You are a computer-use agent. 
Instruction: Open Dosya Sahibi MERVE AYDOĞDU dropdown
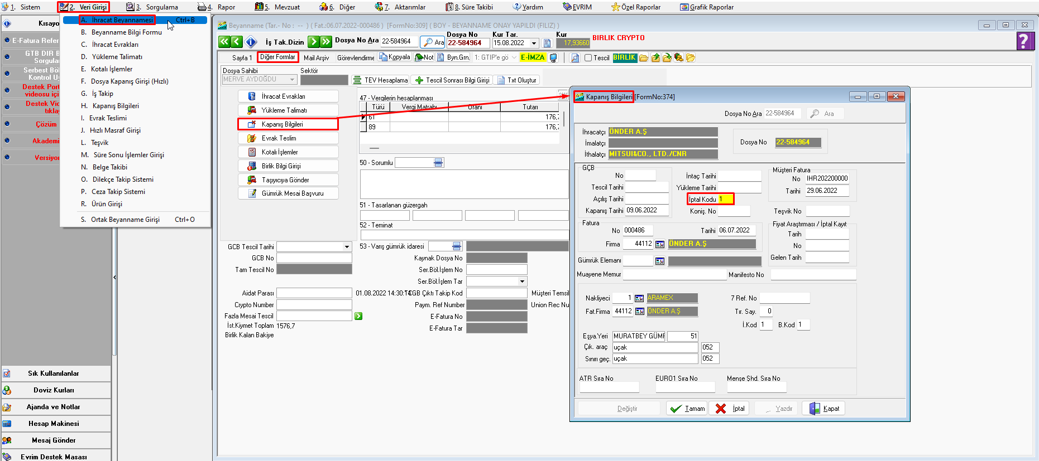[x=292, y=80]
